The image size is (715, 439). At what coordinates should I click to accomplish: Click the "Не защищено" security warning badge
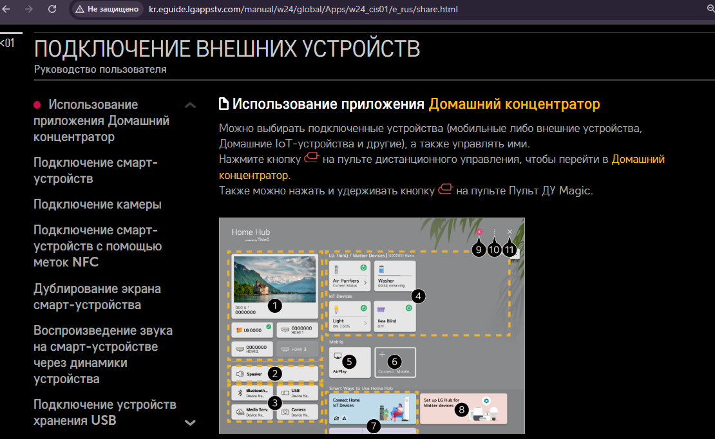point(106,10)
